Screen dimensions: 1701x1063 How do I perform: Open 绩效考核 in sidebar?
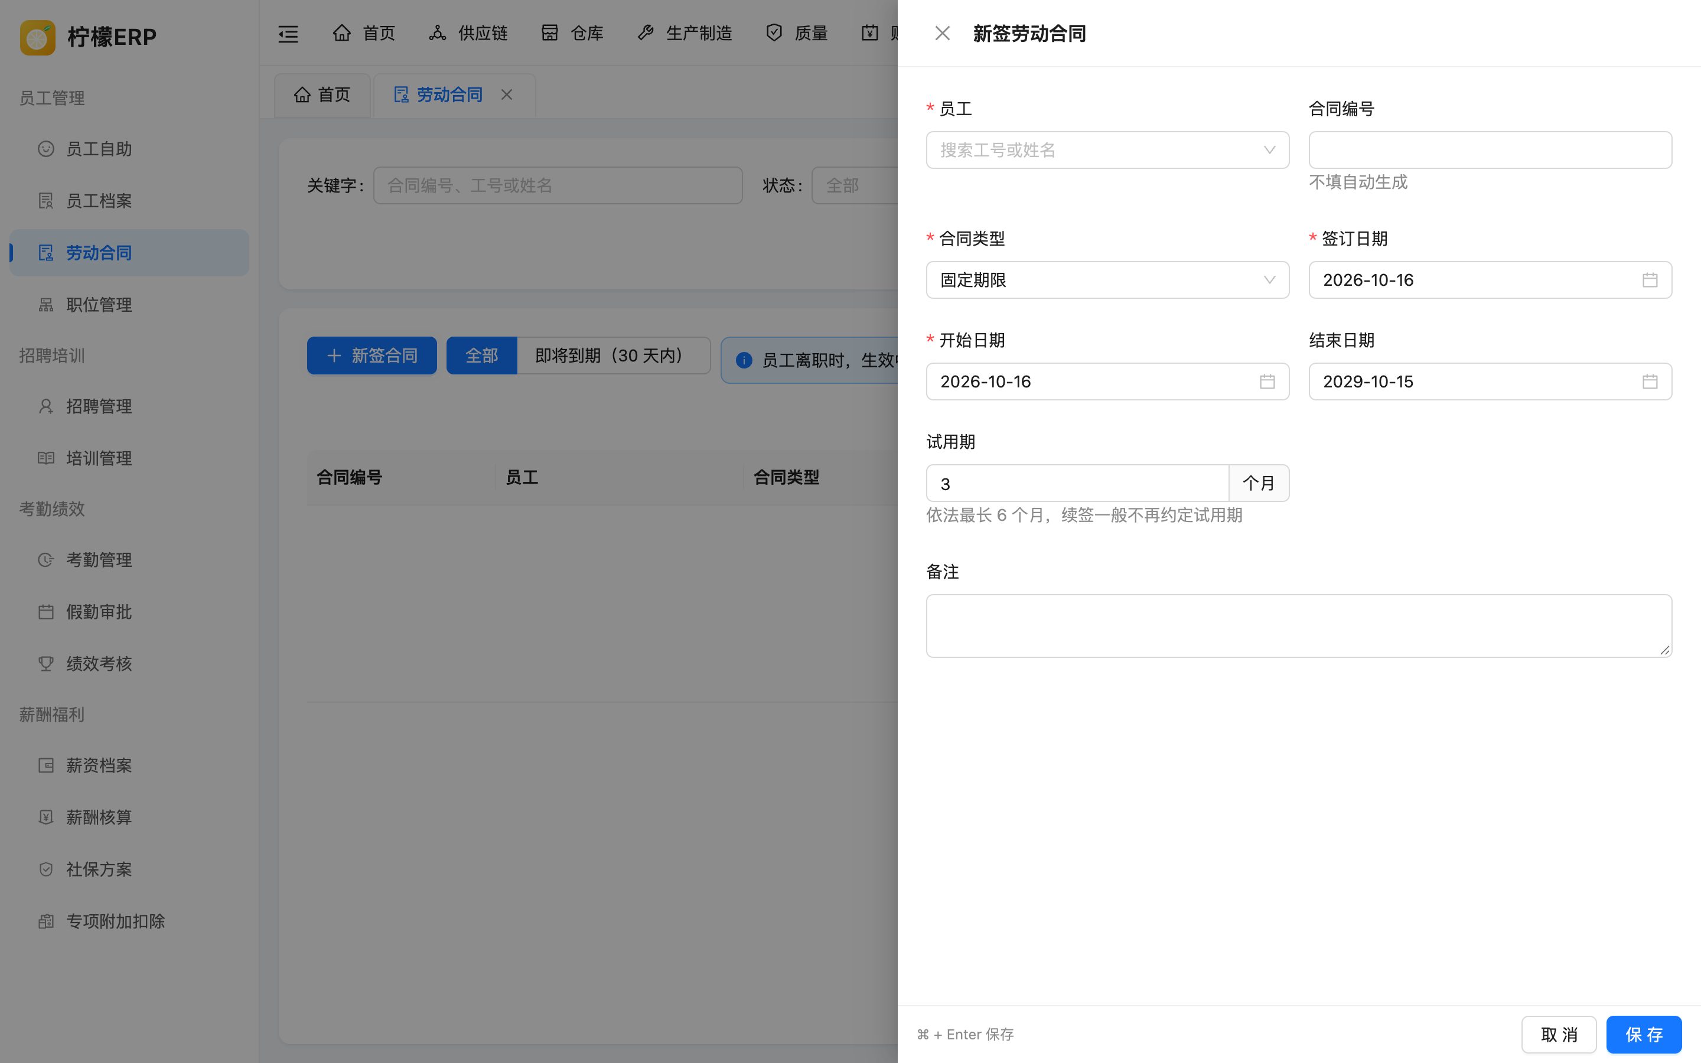click(129, 664)
